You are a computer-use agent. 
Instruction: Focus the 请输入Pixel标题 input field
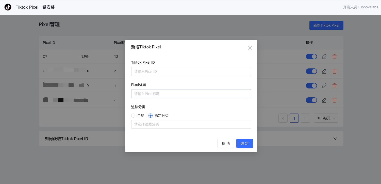pos(191,94)
